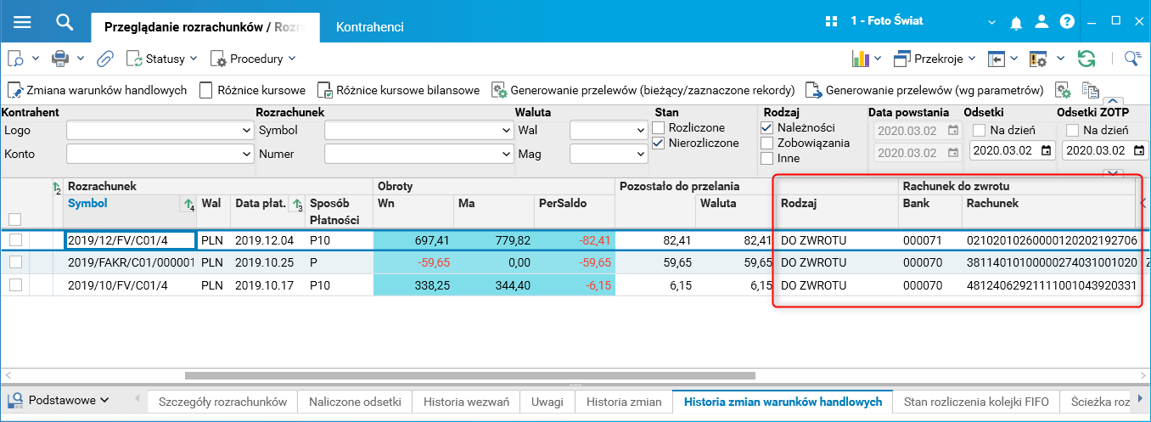The width and height of the screenshot is (1151, 422).
Task: Click the panel arrow layout icon
Action: tap(996, 59)
